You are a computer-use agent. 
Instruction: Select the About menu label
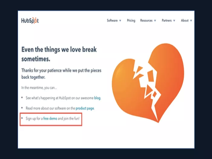point(184,20)
